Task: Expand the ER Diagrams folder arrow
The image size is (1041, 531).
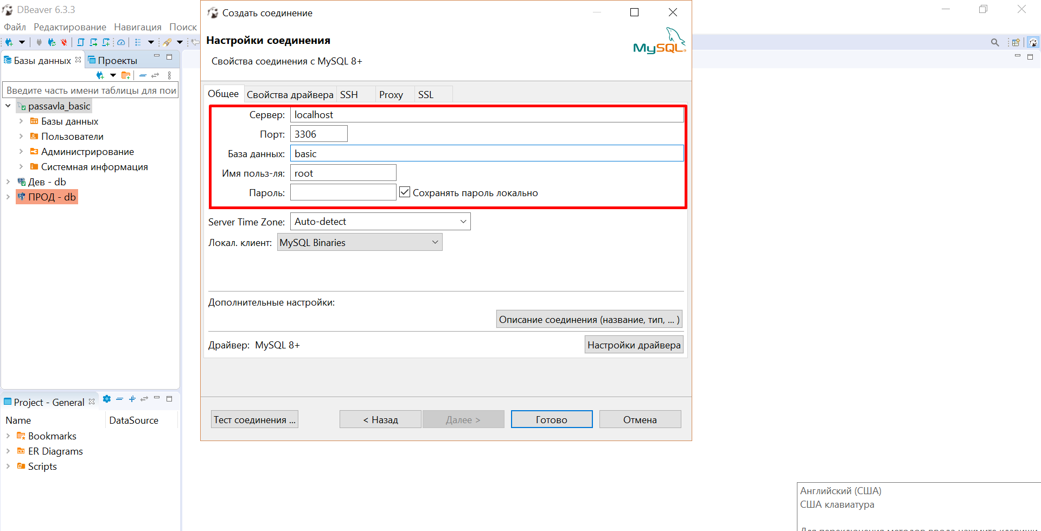Action: click(8, 451)
